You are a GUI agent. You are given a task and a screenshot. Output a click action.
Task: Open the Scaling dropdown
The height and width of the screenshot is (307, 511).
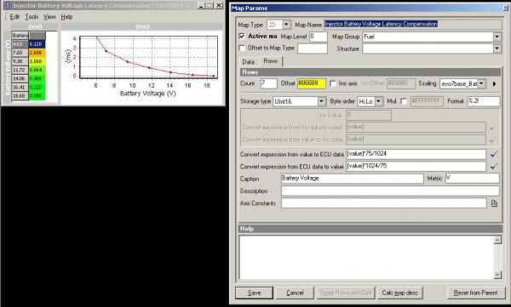pos(481,83)
